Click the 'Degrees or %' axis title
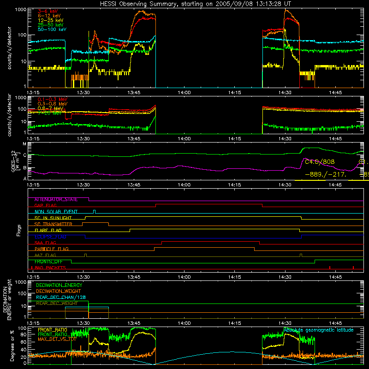 [12, 345]
